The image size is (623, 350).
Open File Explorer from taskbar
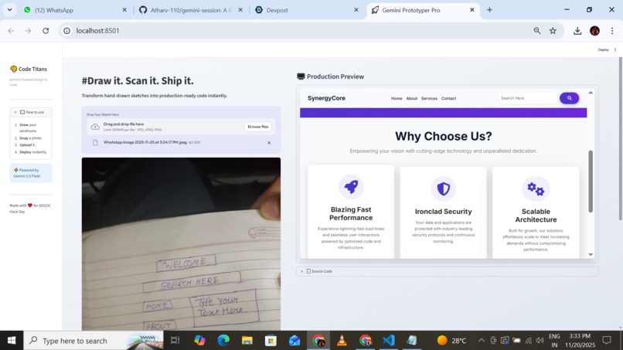click(247, 341)
